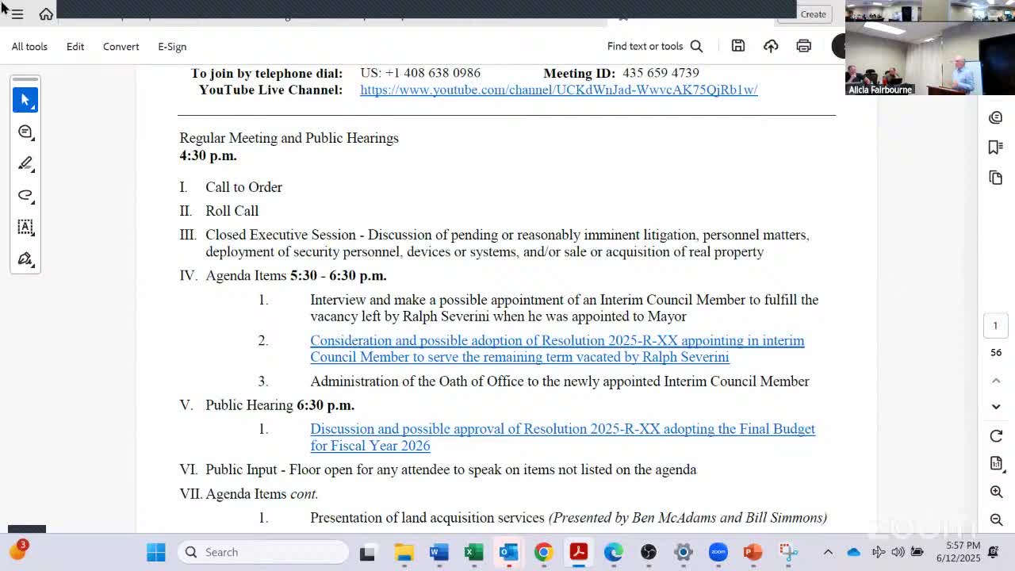Screen dimensions: 1015x571
Task: Open the All tools menu
Action: click(29, 46)
